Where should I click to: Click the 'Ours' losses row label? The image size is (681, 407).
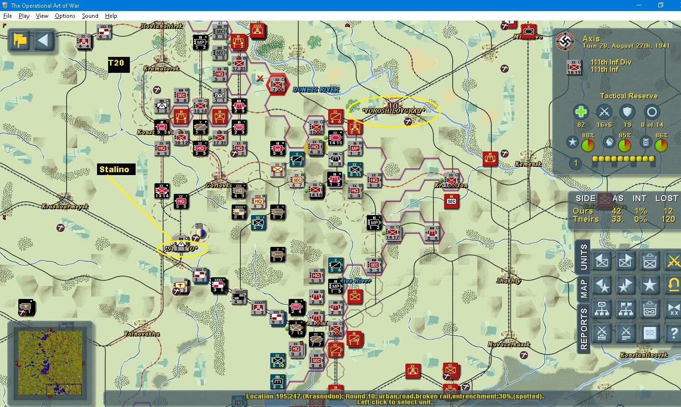tap(583, 211)
